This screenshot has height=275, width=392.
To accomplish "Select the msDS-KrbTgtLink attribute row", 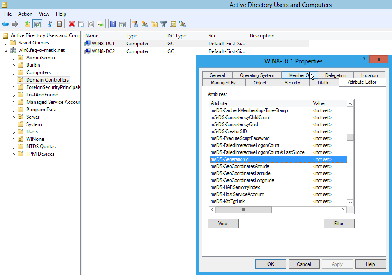I will (x=278, y=201).
